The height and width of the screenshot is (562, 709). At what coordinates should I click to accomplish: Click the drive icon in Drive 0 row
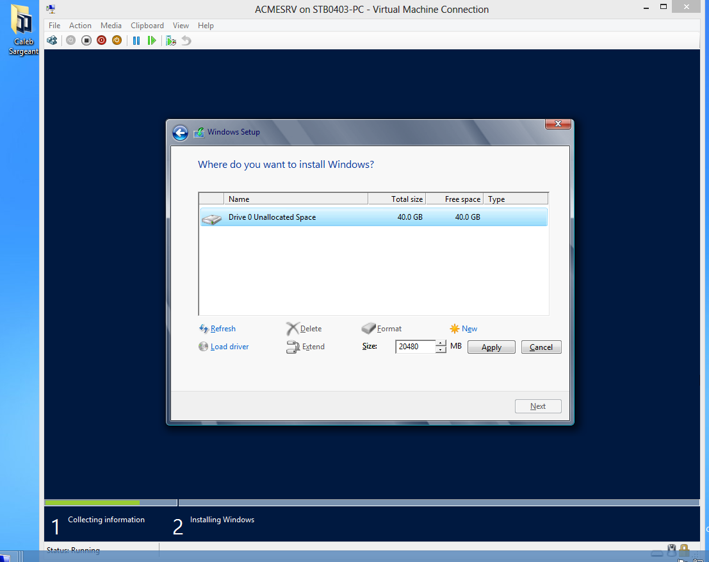(211, 219)
